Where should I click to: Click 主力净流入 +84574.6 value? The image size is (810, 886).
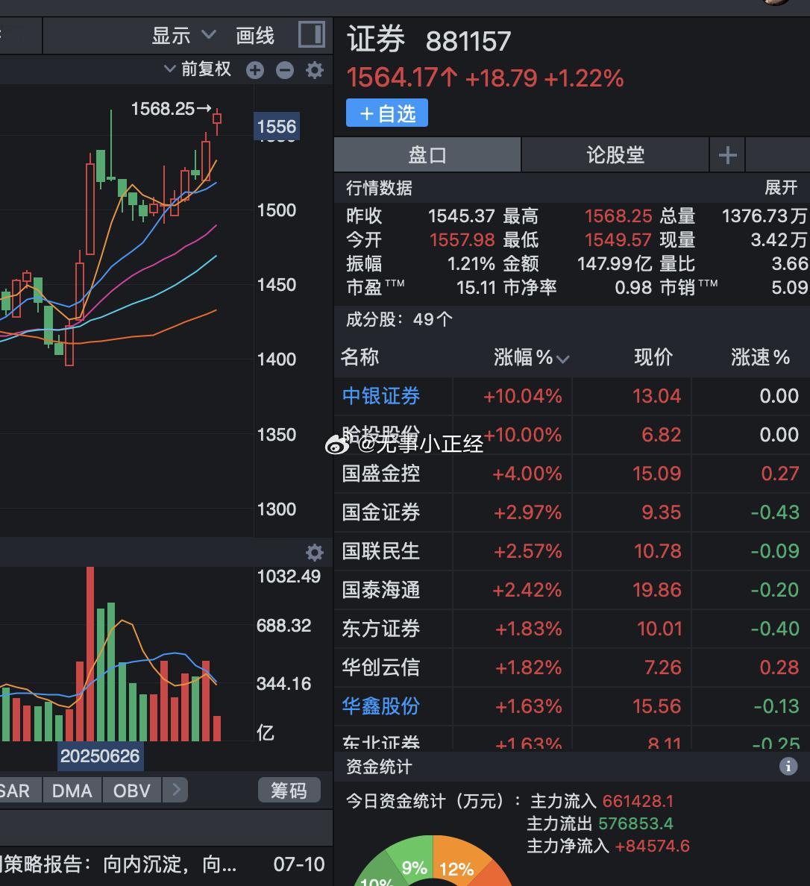(x=653, y=846)
